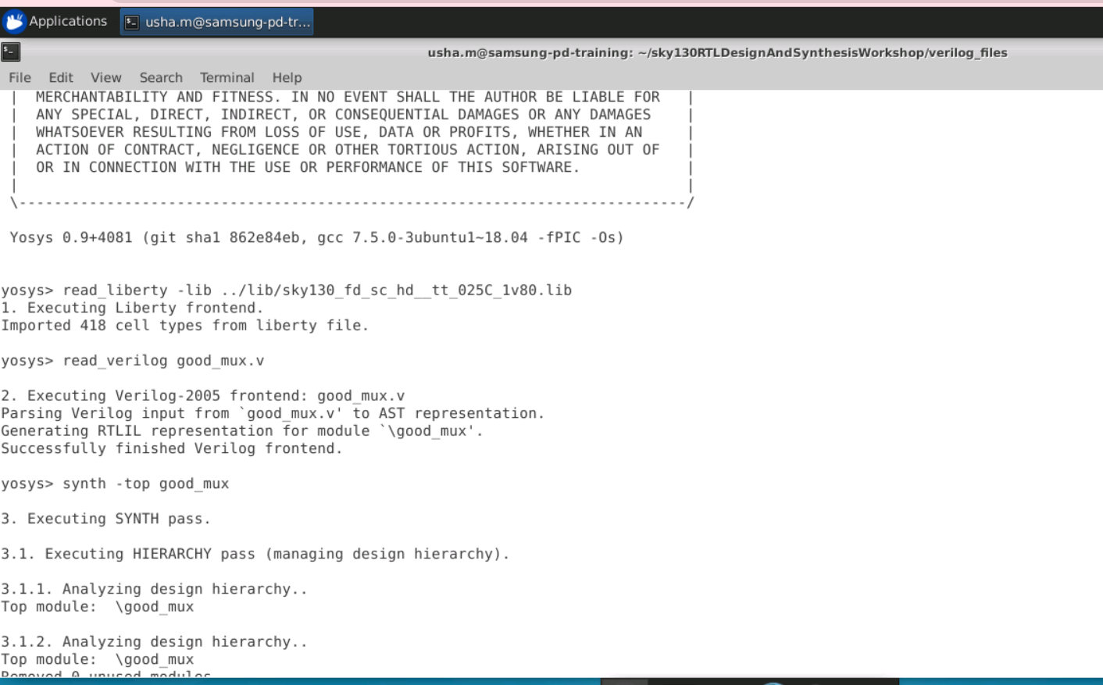
Task: Open the Help menu
Action: 287,77
